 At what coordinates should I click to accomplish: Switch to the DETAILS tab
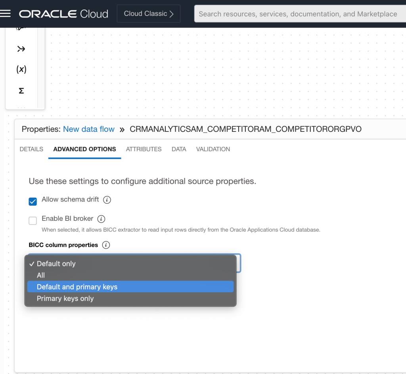[x=31, y=149]
